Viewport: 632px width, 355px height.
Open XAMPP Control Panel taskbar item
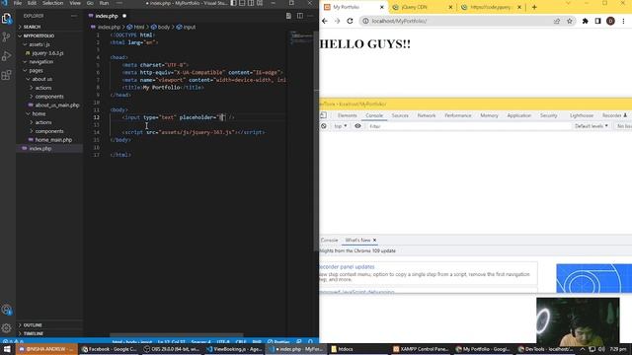[421, 349]
